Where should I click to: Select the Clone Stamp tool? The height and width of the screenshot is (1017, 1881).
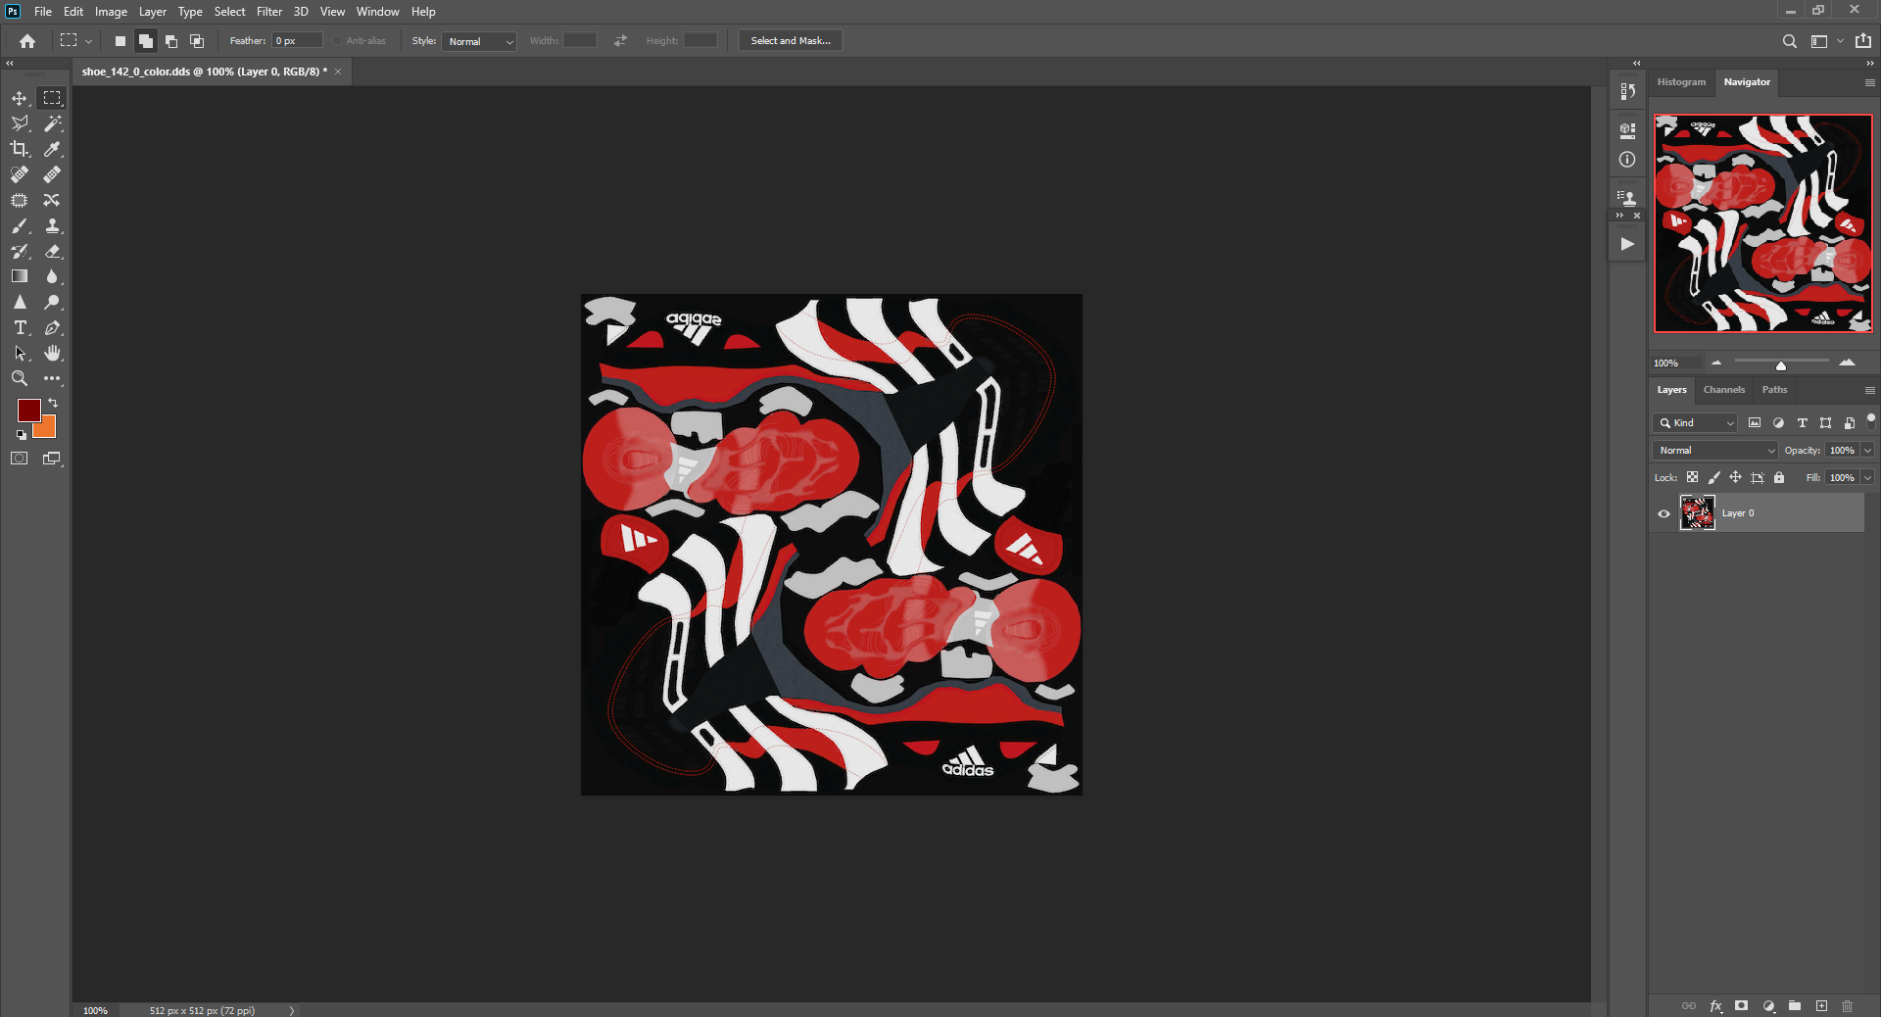52,225
